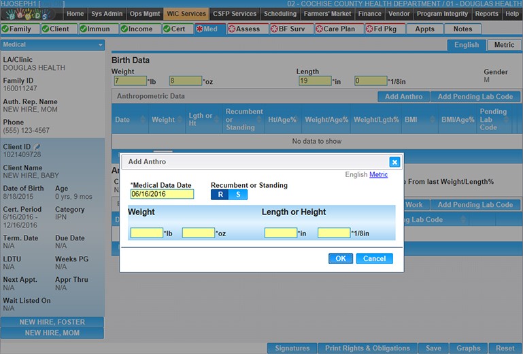Close the Add Anthro dialog

point(394,162)
